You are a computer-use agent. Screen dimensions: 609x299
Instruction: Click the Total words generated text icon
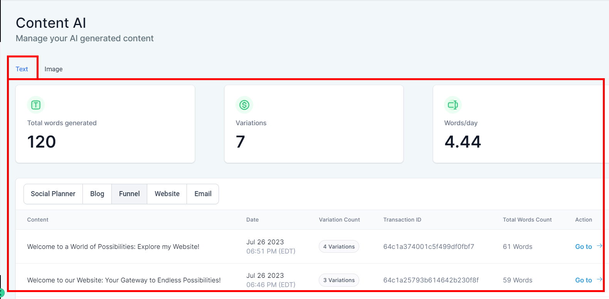[x=36, y=105]
